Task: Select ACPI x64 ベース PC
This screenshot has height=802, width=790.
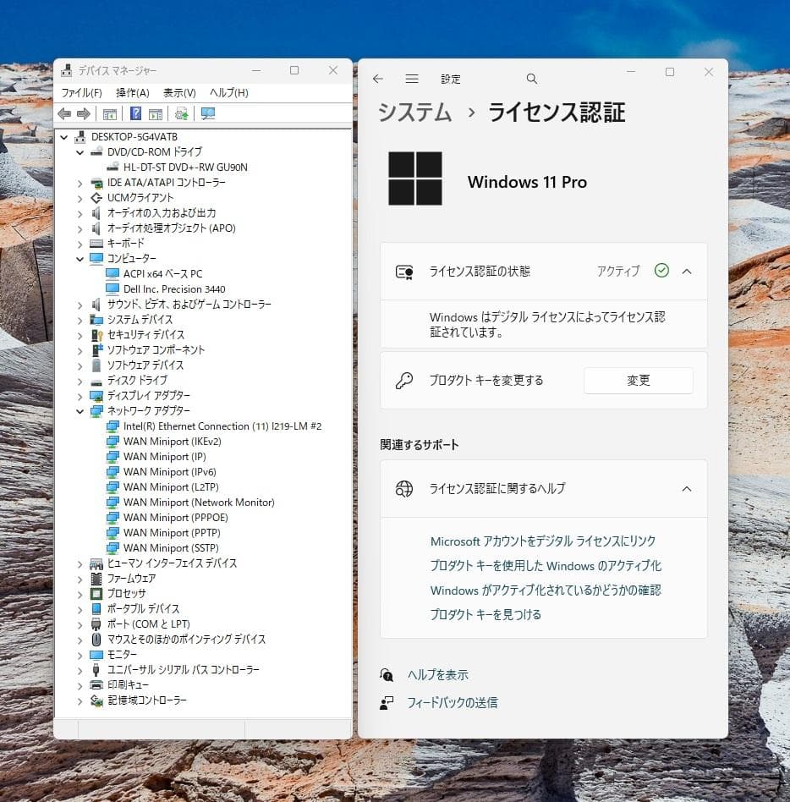Action: coord(162,273)
